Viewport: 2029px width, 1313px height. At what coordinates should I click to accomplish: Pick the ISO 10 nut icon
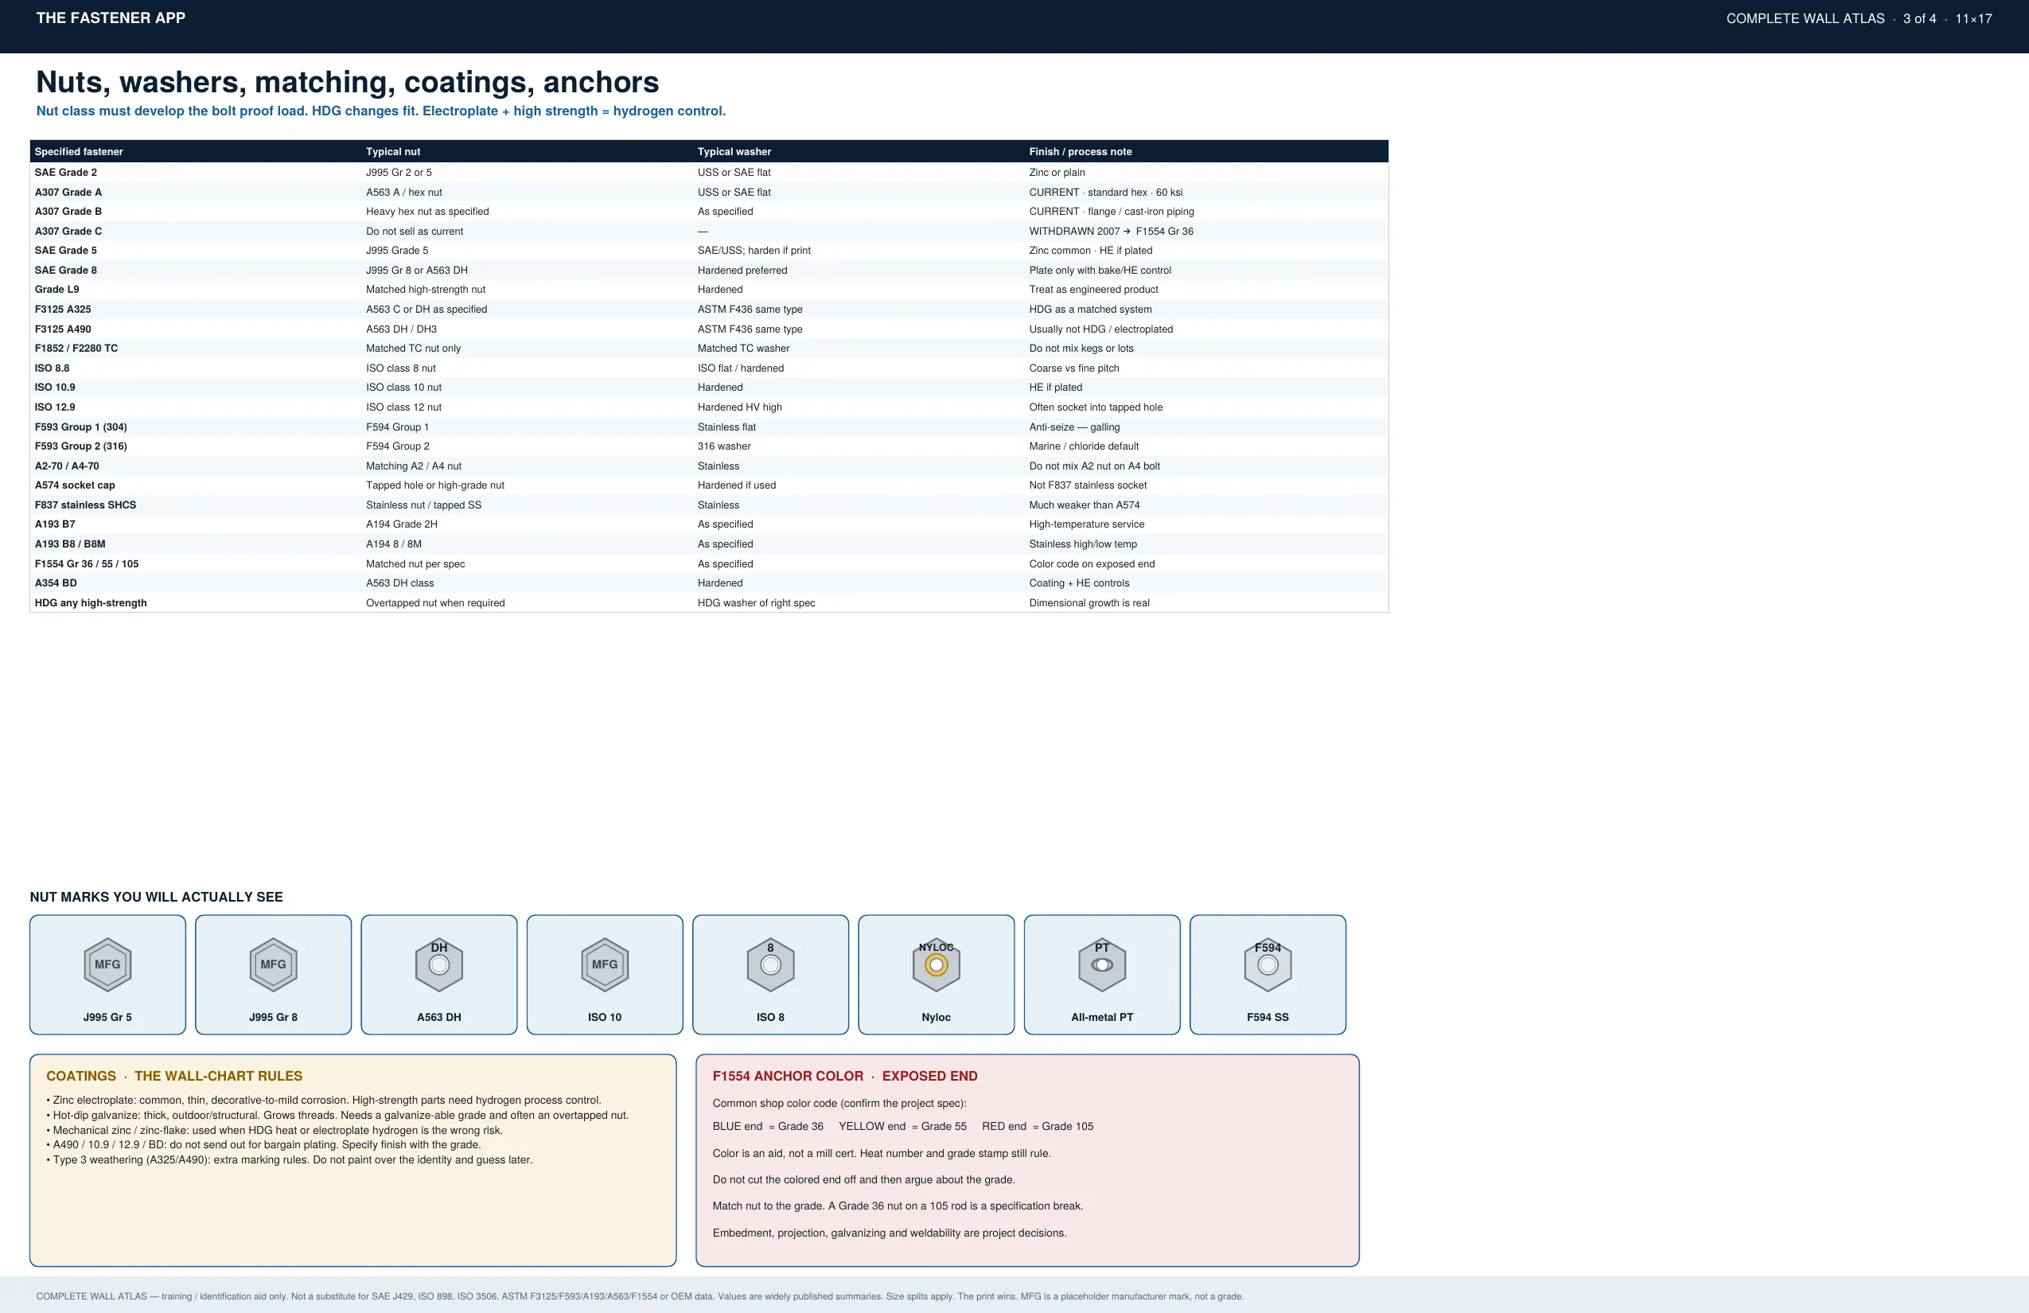(x=605, y=964)
